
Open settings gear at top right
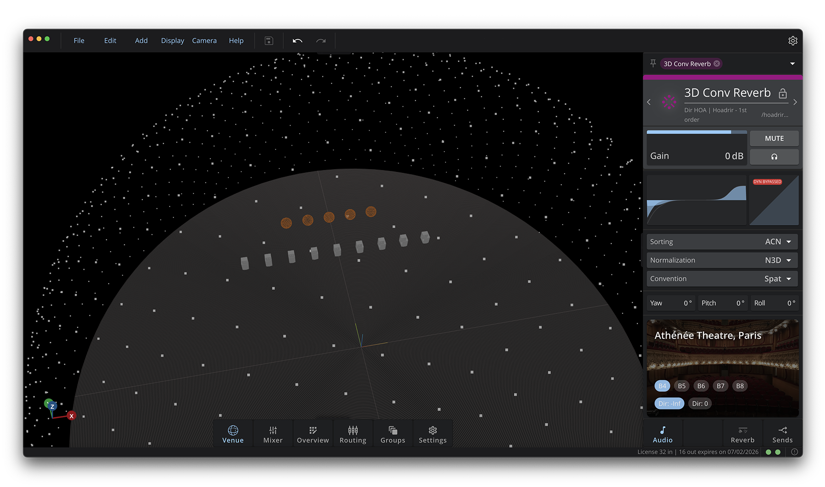coord(792,41)
